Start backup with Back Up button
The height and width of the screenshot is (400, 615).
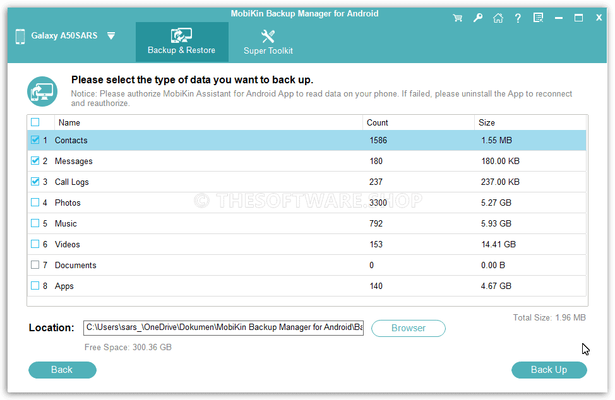click(x=549, y=370)
